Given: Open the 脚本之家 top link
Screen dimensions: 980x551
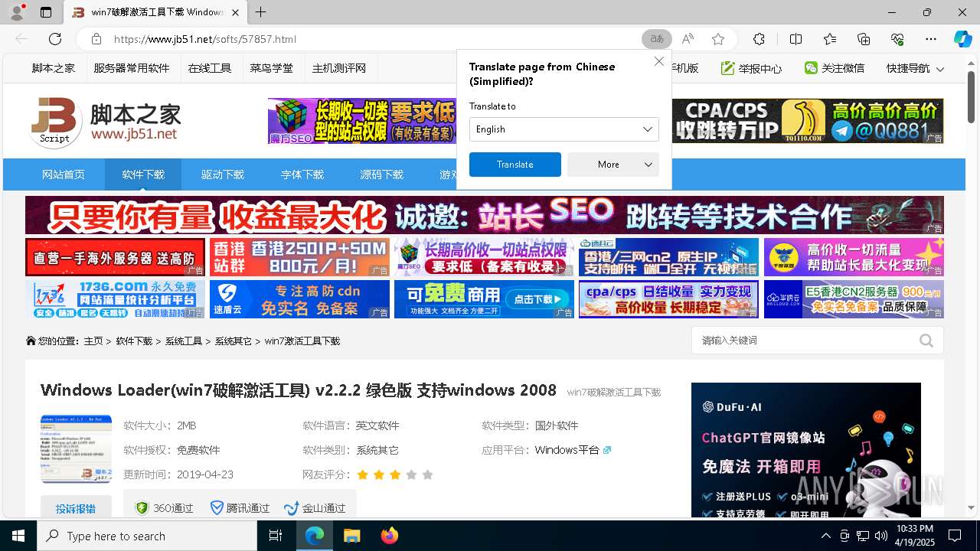Looking at the screenshot, I should tap(54, 68).
